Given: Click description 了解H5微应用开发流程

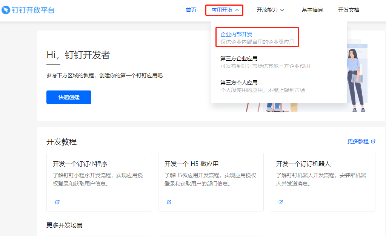Looking at the screenshot, I should tap(211, 179).
